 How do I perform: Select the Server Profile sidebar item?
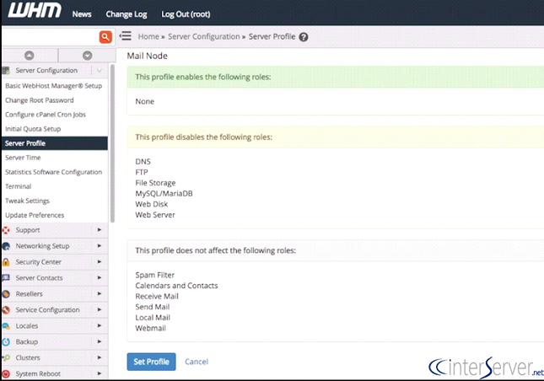click(55, 143)
